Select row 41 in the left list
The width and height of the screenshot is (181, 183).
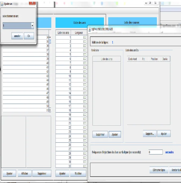coord(26,67)
